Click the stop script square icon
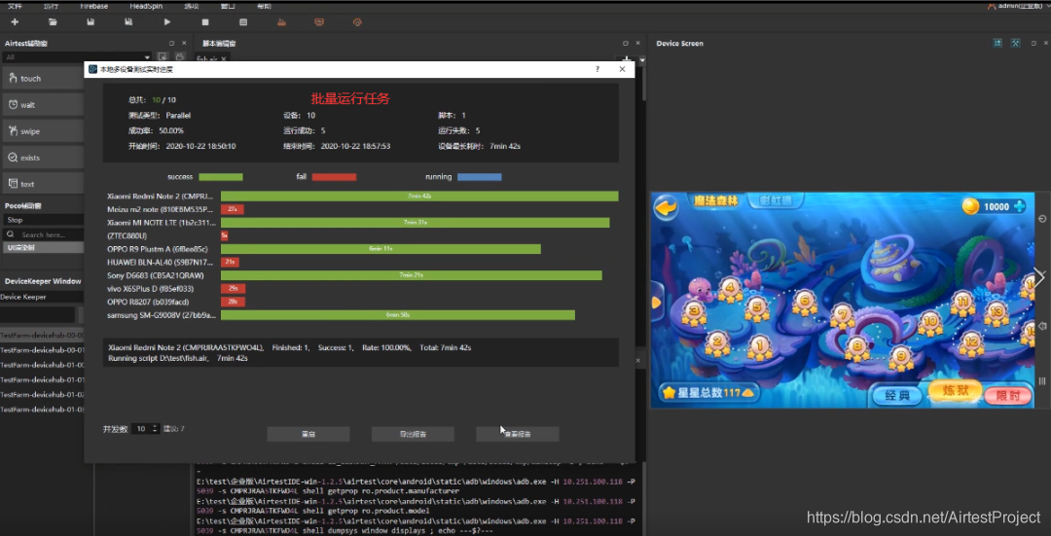Viewport: 1051px width, 536px height. point(205,22)
